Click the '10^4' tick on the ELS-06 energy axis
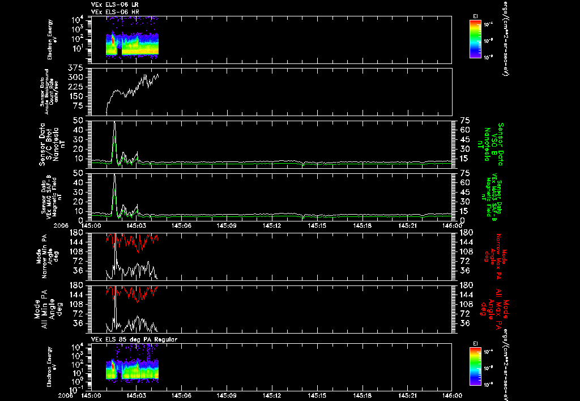The height and width of the screenshot is (401, 580). [76, 20]
